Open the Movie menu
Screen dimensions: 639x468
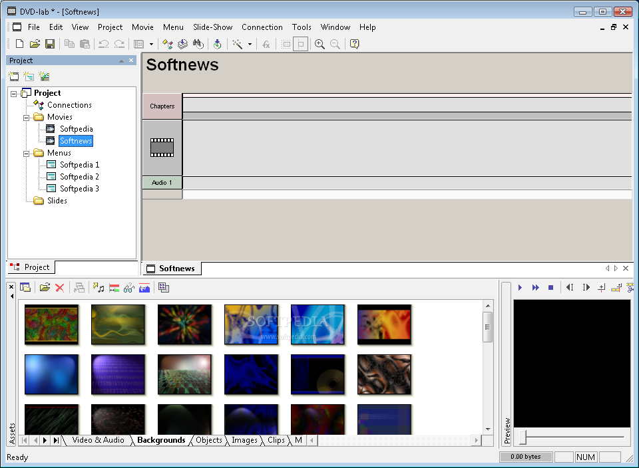pos(142,27)
